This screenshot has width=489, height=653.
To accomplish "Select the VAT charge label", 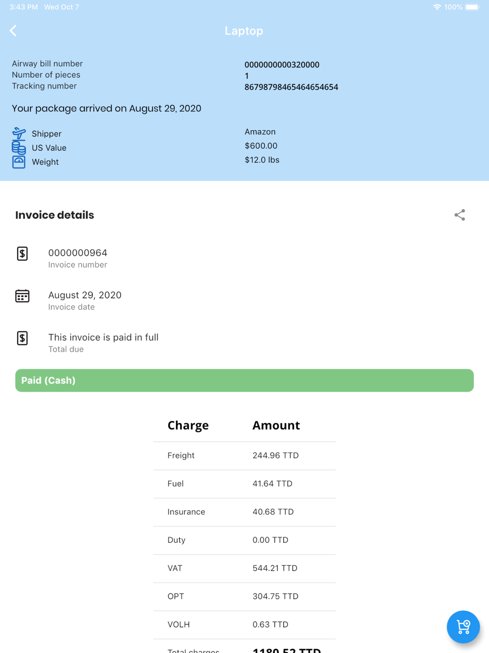I will 175,568.
